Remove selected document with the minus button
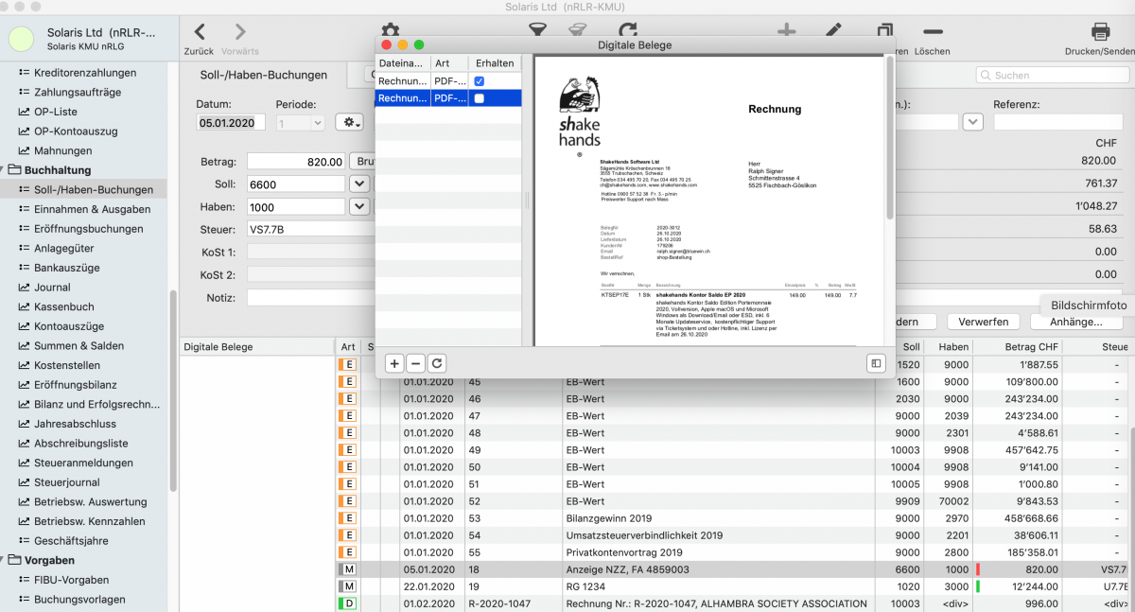1135x612 pixels. (x=416, y=363)
